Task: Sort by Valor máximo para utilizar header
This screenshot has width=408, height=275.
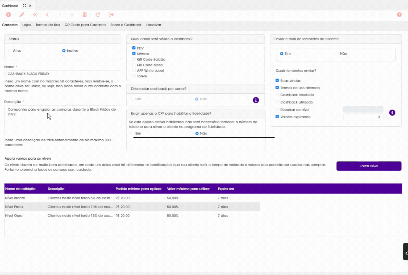Action: point(188,189)
